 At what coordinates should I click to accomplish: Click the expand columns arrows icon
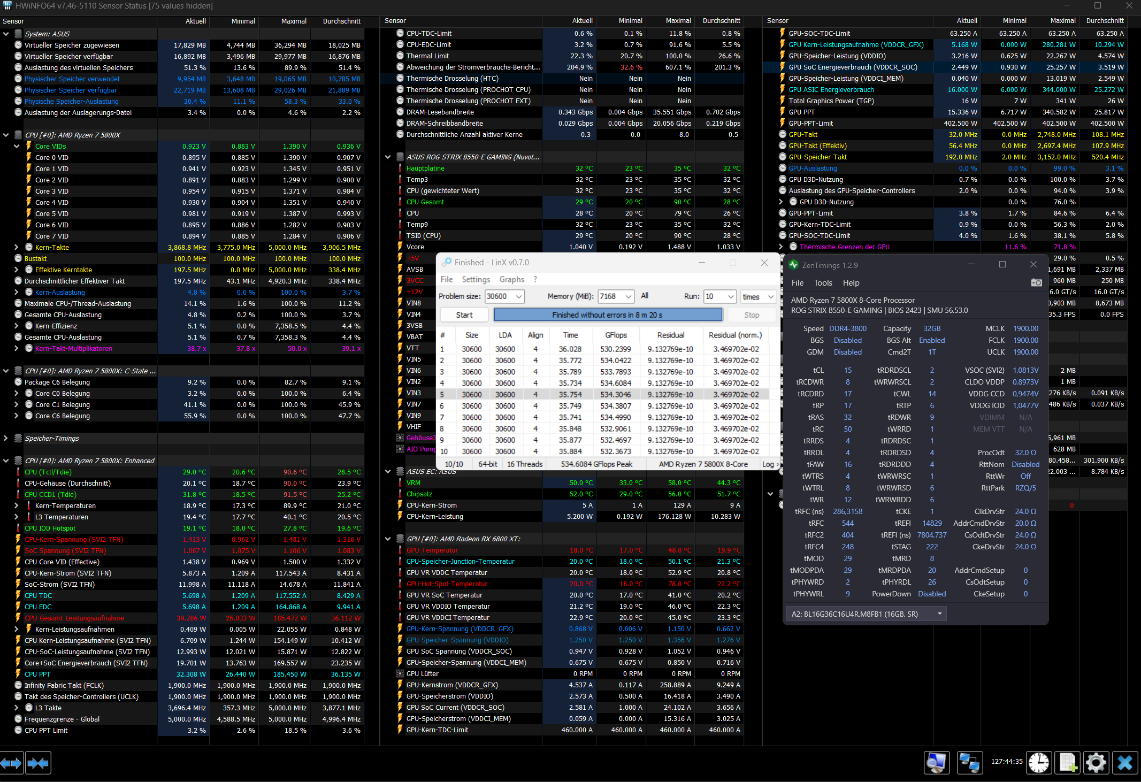[x=11, y=763]
